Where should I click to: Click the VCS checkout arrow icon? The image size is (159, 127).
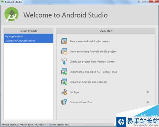pyautogui.click(x=64, y=61)
